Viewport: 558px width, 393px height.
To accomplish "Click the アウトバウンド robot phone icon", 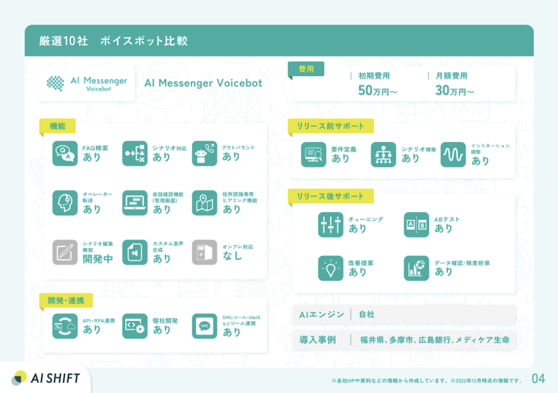I will pyautogui.click(x=204, y=154).
